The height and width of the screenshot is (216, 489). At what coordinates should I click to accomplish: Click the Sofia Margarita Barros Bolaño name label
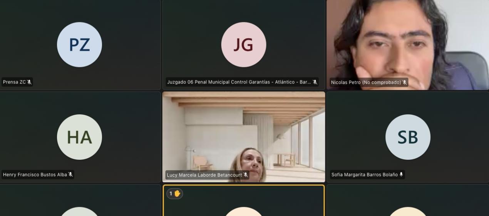point(364,175)
